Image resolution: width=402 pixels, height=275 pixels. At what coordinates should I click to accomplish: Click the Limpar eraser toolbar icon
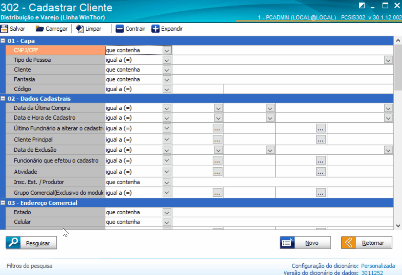(80, 29)
